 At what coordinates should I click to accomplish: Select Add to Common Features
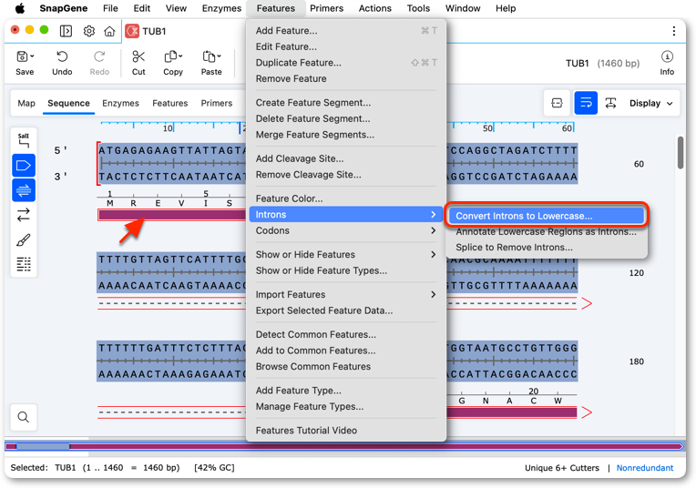click(346, 351)
